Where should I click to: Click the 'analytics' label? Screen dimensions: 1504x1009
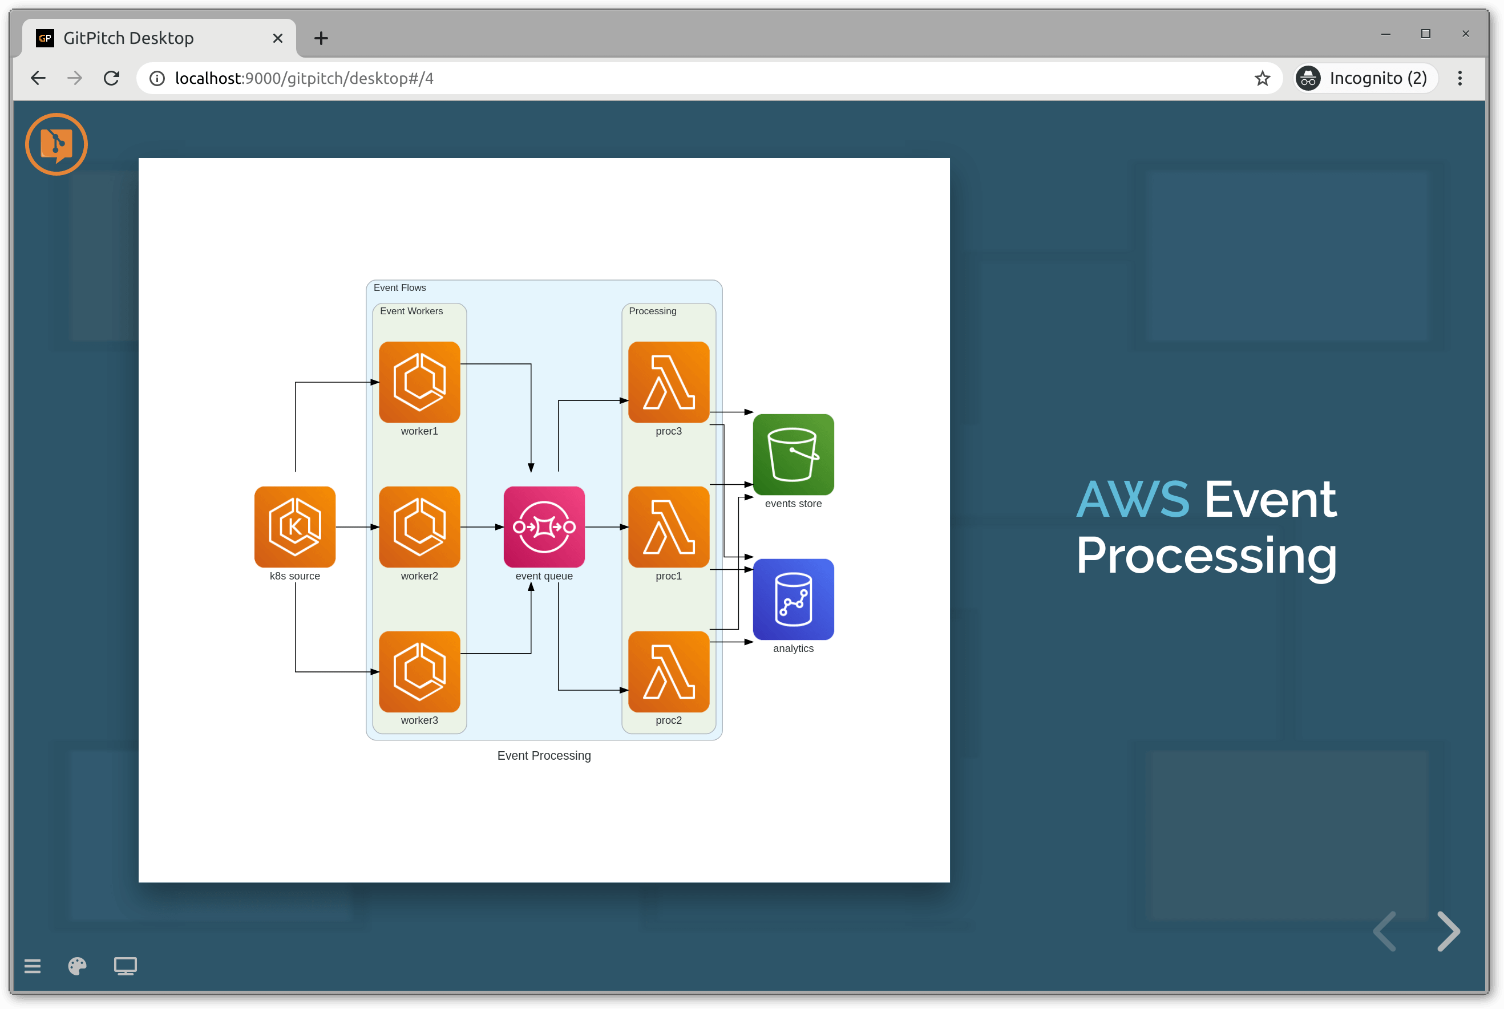(793, 648)
